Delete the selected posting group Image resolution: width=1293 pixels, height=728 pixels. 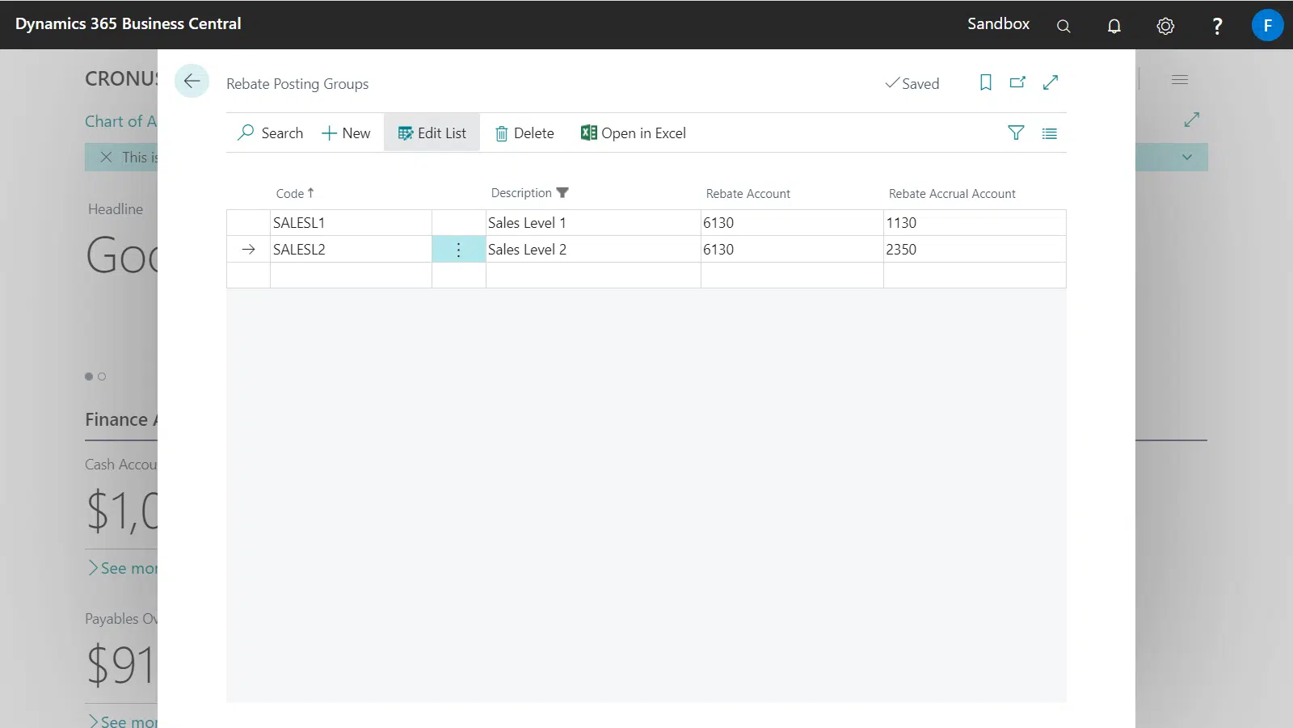coord(524,133)
